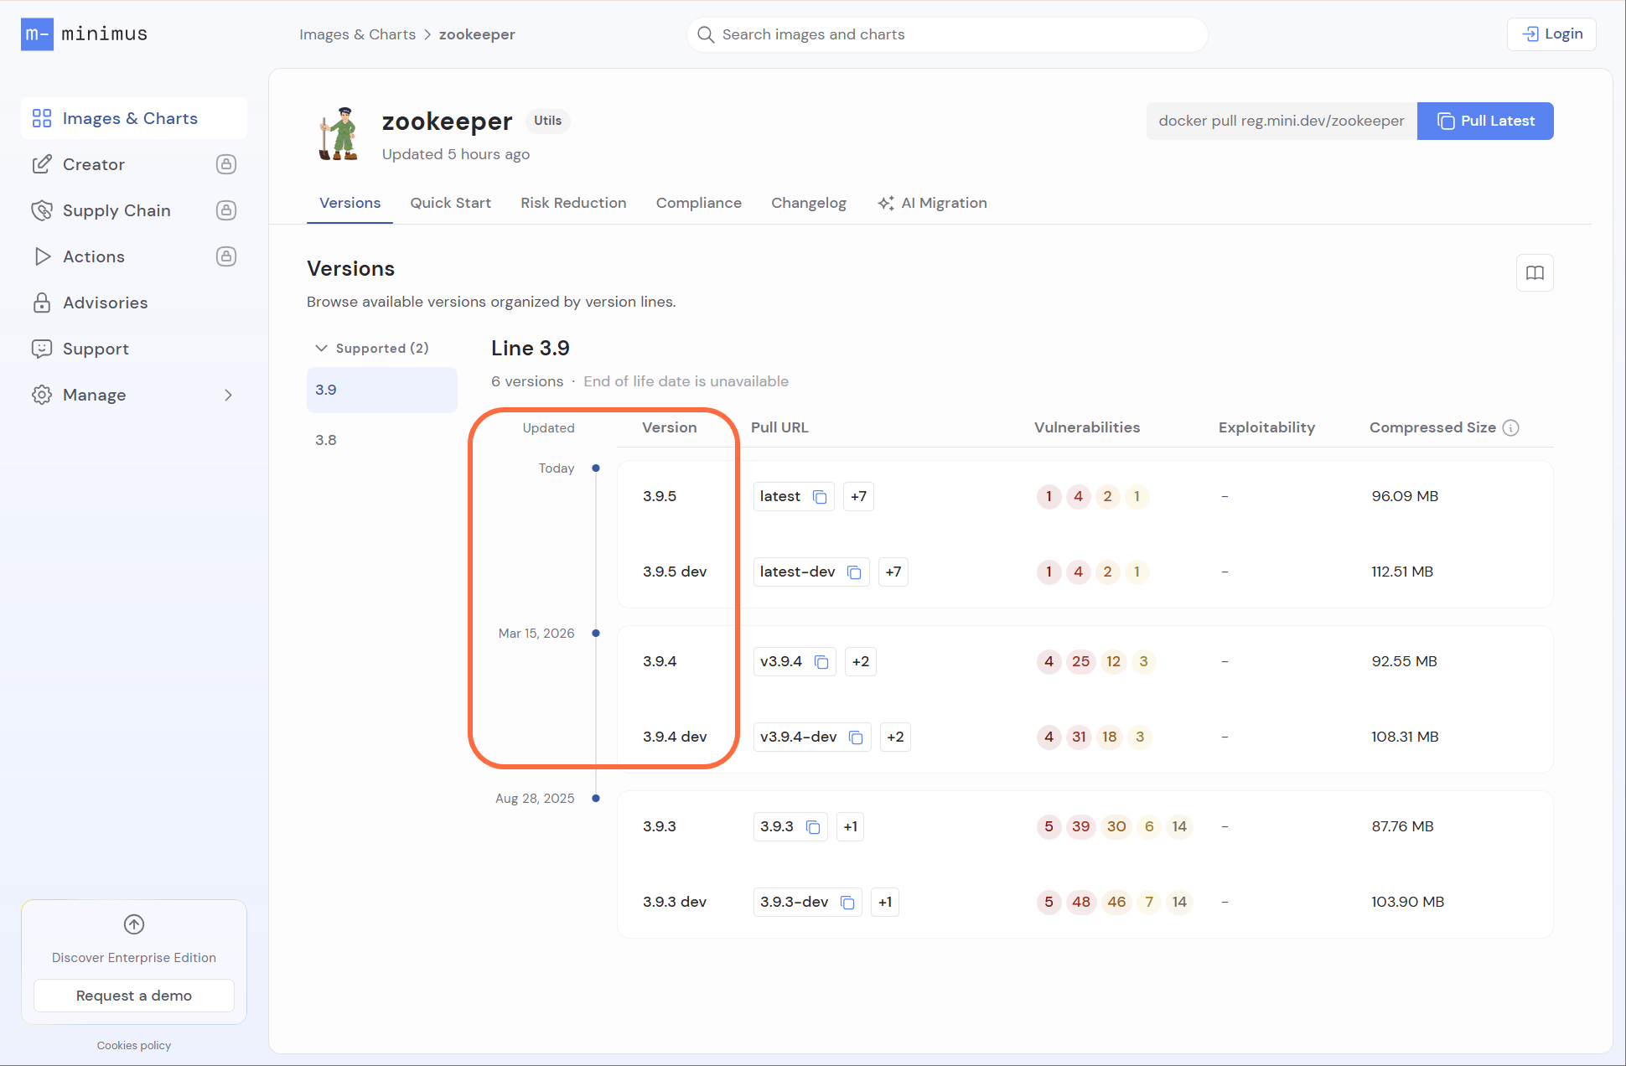Click the Support chat icon

42,349
